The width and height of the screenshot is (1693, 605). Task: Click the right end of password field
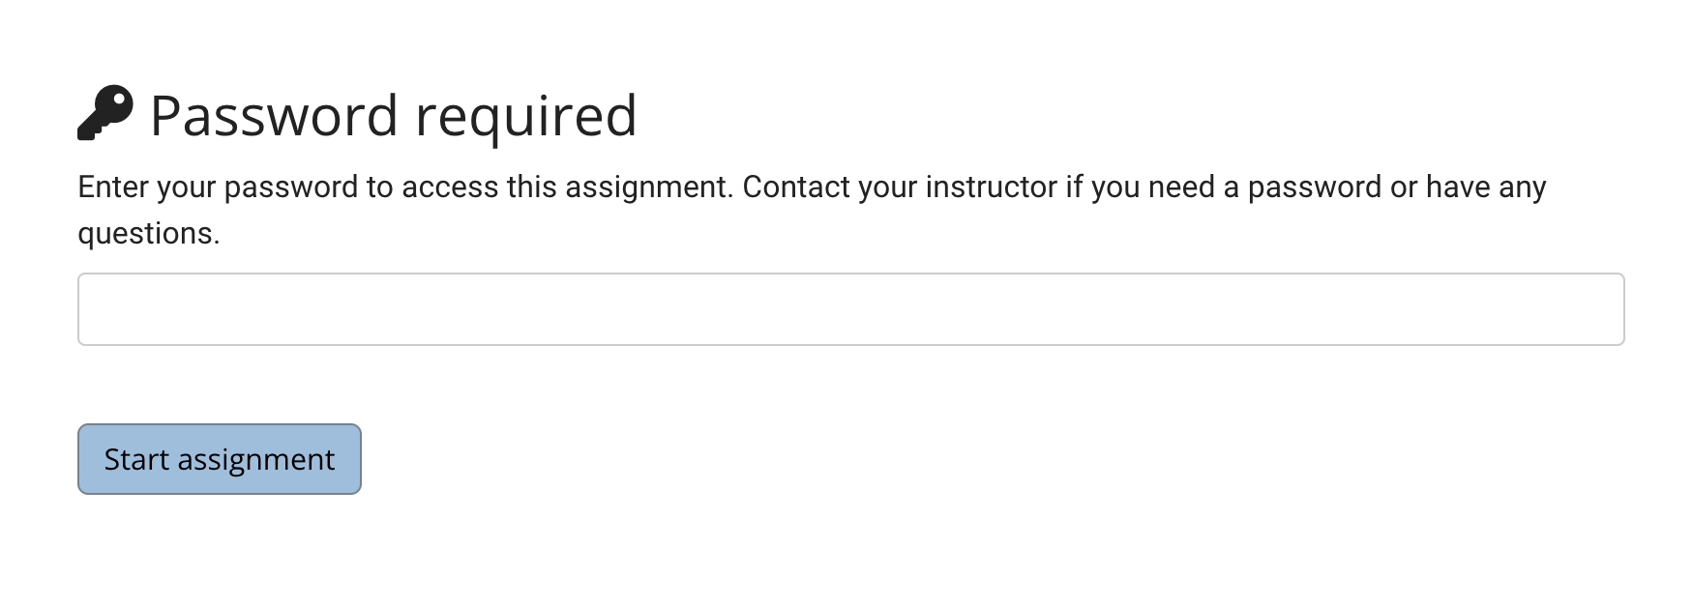[x=1606, y=309]
